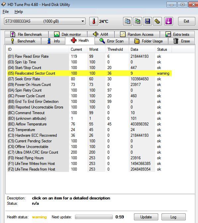Open the Folder Usage tab
This screenshot has height=223, width=198.
[x=149, y=41]
